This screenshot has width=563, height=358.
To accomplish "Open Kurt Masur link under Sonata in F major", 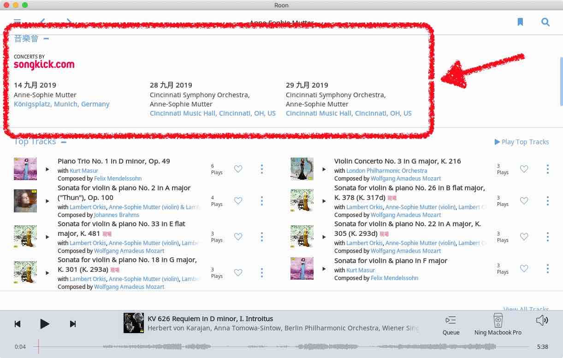I will [361, 270].
